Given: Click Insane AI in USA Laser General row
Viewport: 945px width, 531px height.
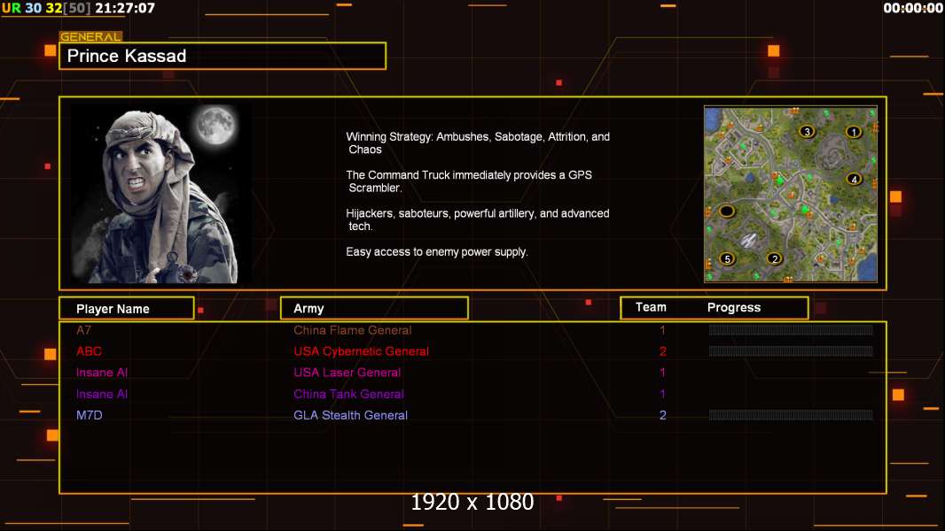Looking at the screenshot, I should coord(102,373).
